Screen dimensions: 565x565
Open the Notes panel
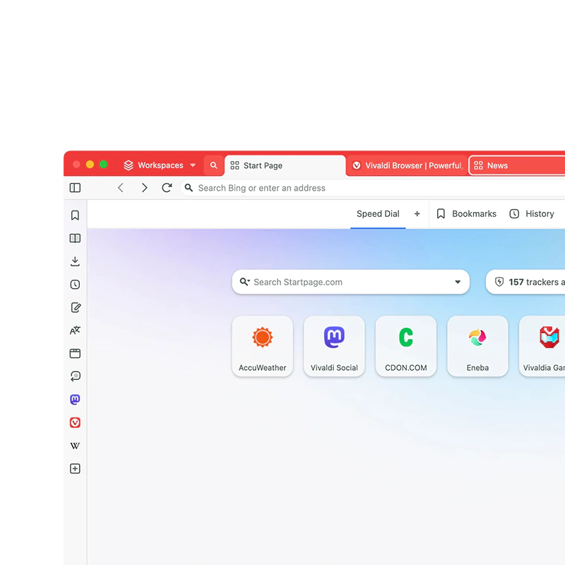click(x=76, y=307)
